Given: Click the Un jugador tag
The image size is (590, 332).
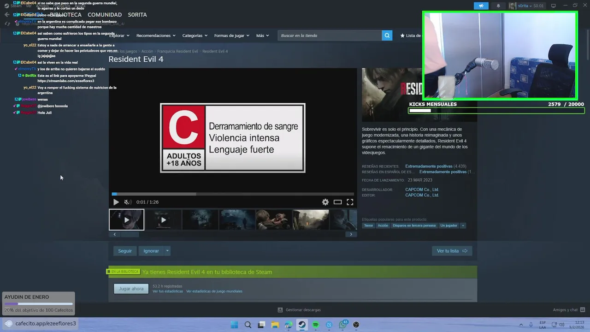Looking at the screenshot, I should [x=448, y=225].
